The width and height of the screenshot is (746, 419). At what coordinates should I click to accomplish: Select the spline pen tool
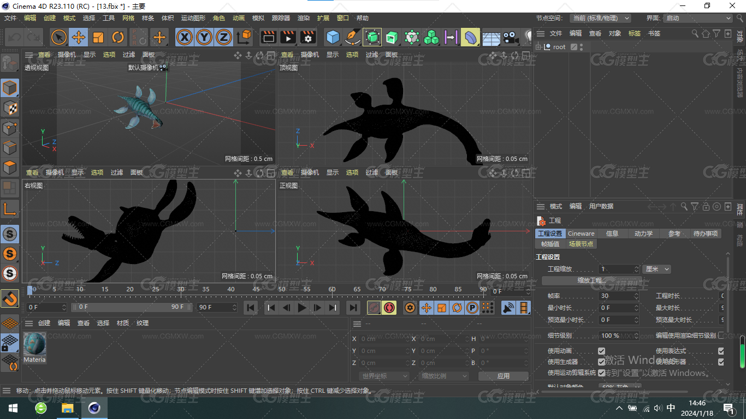pos(352,37)
